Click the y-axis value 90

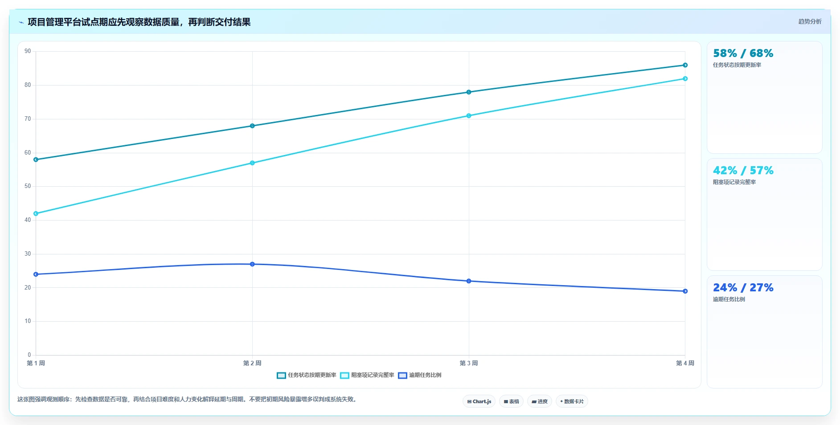(x=28, y=51)
